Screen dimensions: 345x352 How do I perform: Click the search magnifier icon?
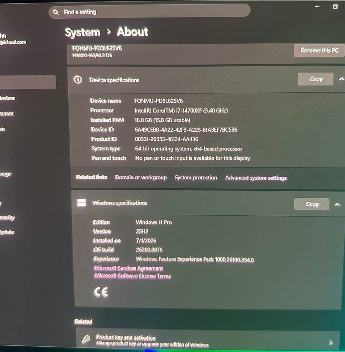coord(56,12)
